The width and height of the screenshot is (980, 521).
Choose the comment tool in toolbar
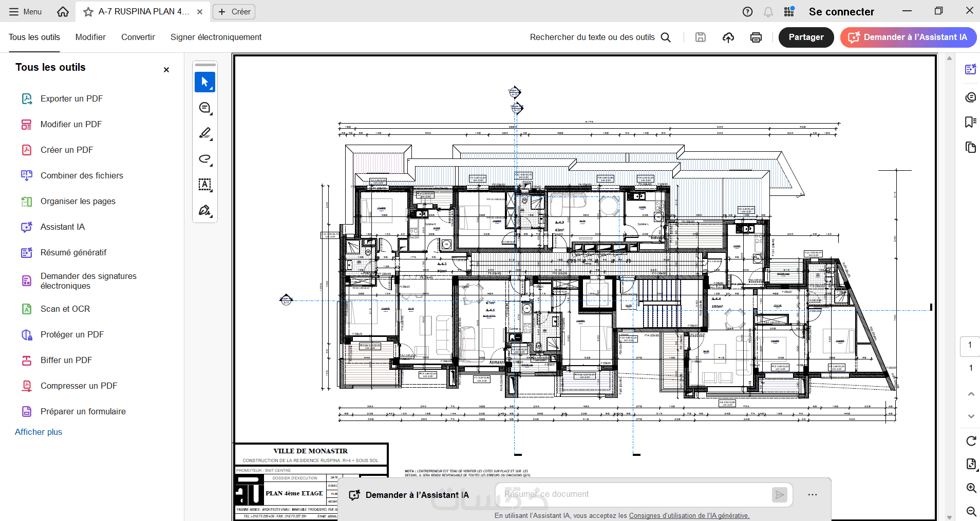(x=205, y=108)
